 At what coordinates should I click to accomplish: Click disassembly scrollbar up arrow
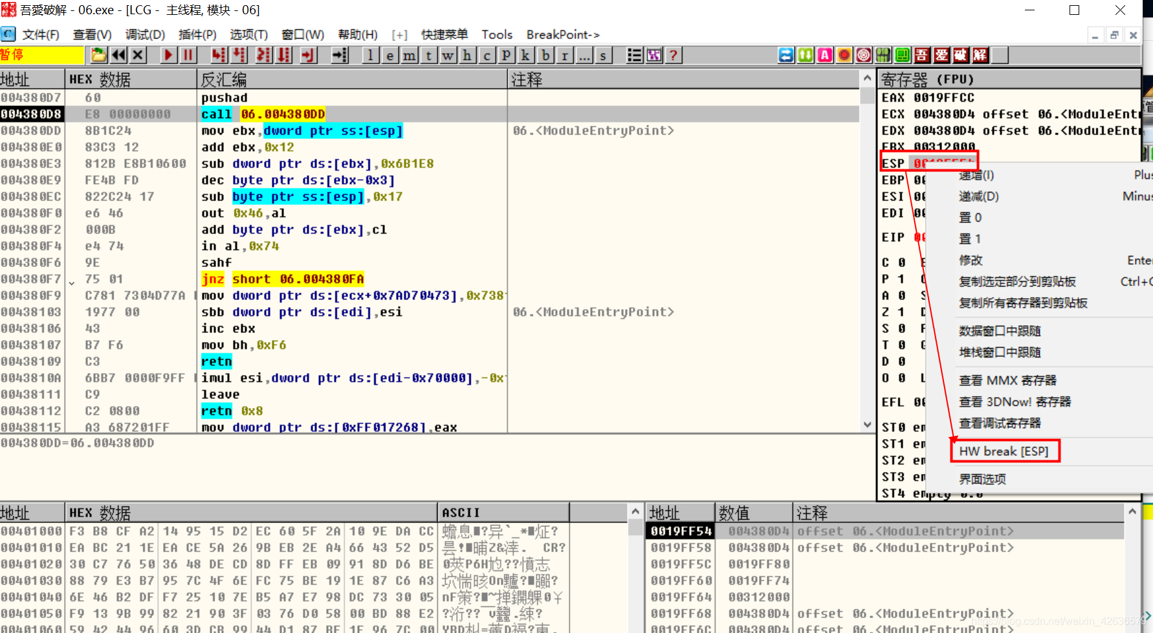[x=867, y=78]
